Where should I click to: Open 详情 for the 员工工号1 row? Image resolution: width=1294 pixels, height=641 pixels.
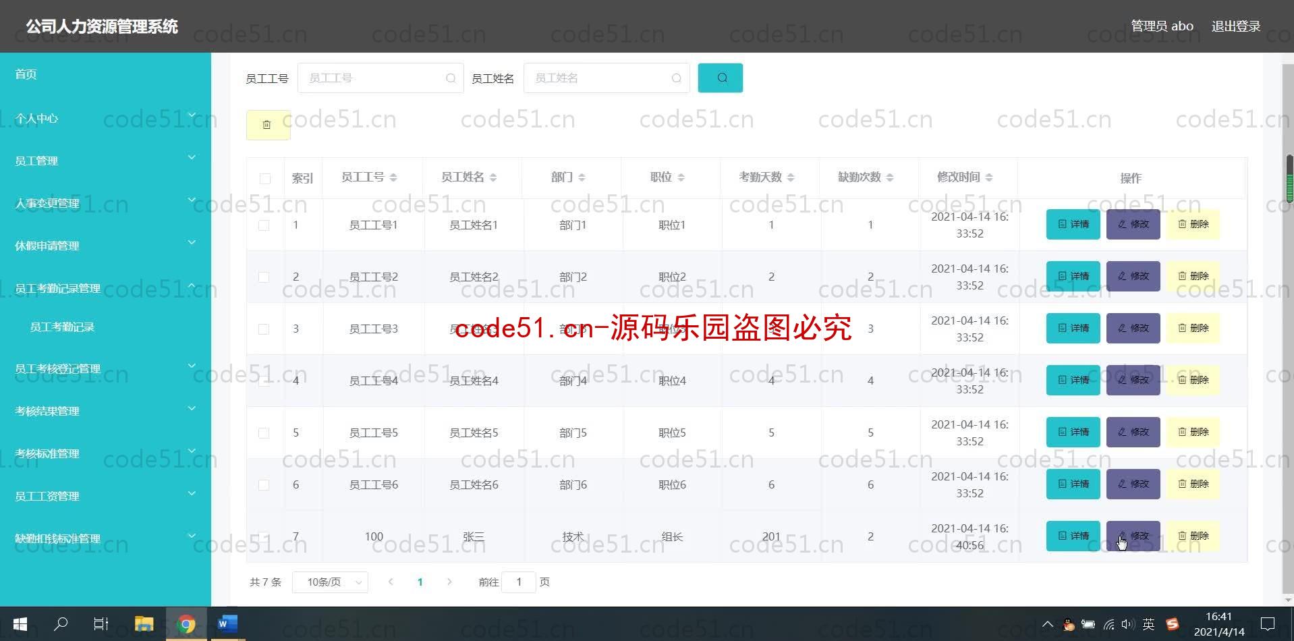(x=1073, y=224)
